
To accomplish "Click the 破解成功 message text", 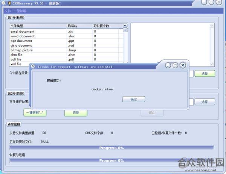I will click(x=54, y=80).
